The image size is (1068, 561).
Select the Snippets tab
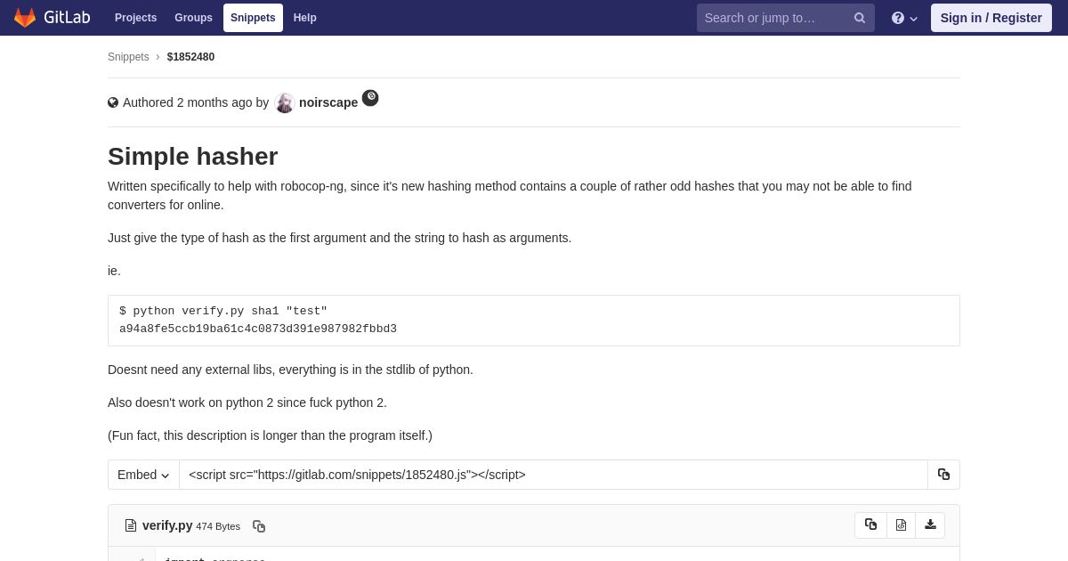point(253,18)
